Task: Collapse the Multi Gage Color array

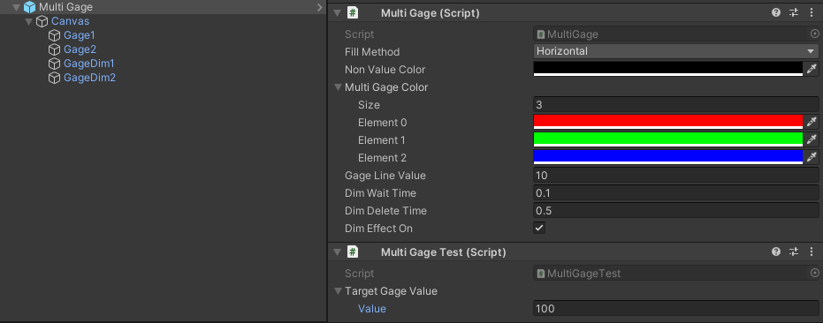Action: tap(338, 87)
